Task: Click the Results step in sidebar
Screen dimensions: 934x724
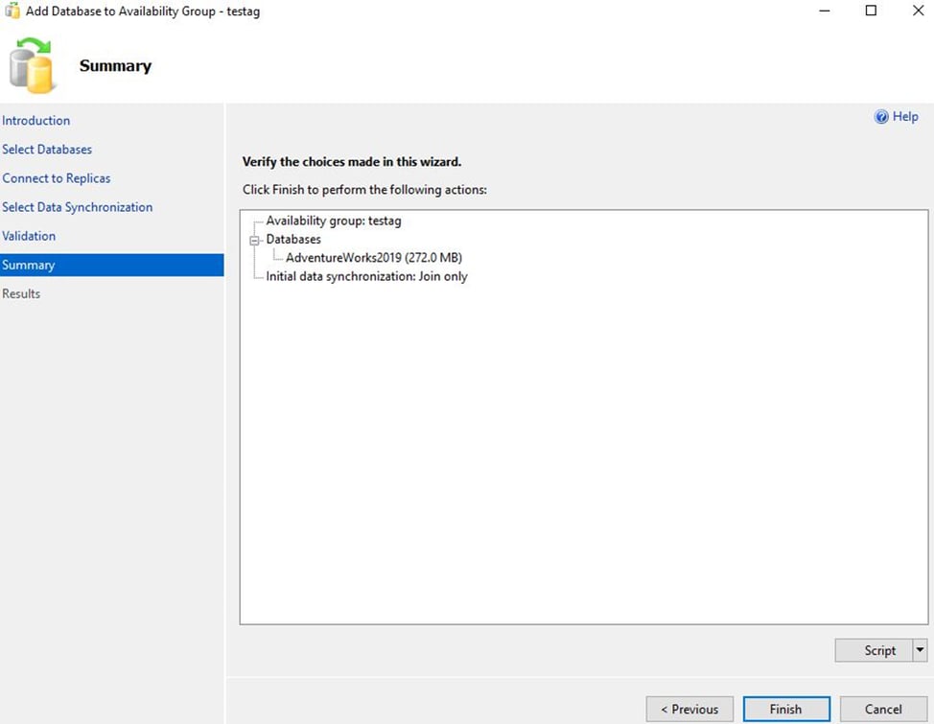Action: 21,293
